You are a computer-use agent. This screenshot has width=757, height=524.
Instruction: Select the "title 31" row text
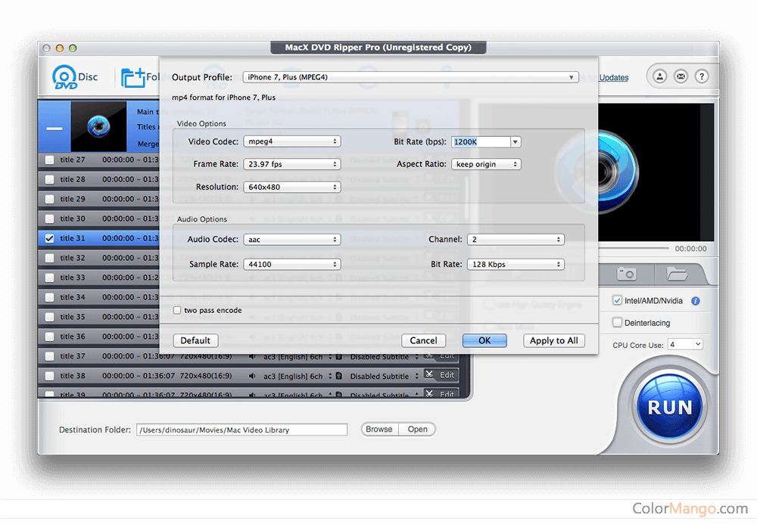pyautogui.click(x=73, y=238)
